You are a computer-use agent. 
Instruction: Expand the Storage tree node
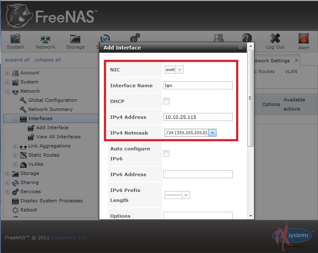click(x=7, y=174)
